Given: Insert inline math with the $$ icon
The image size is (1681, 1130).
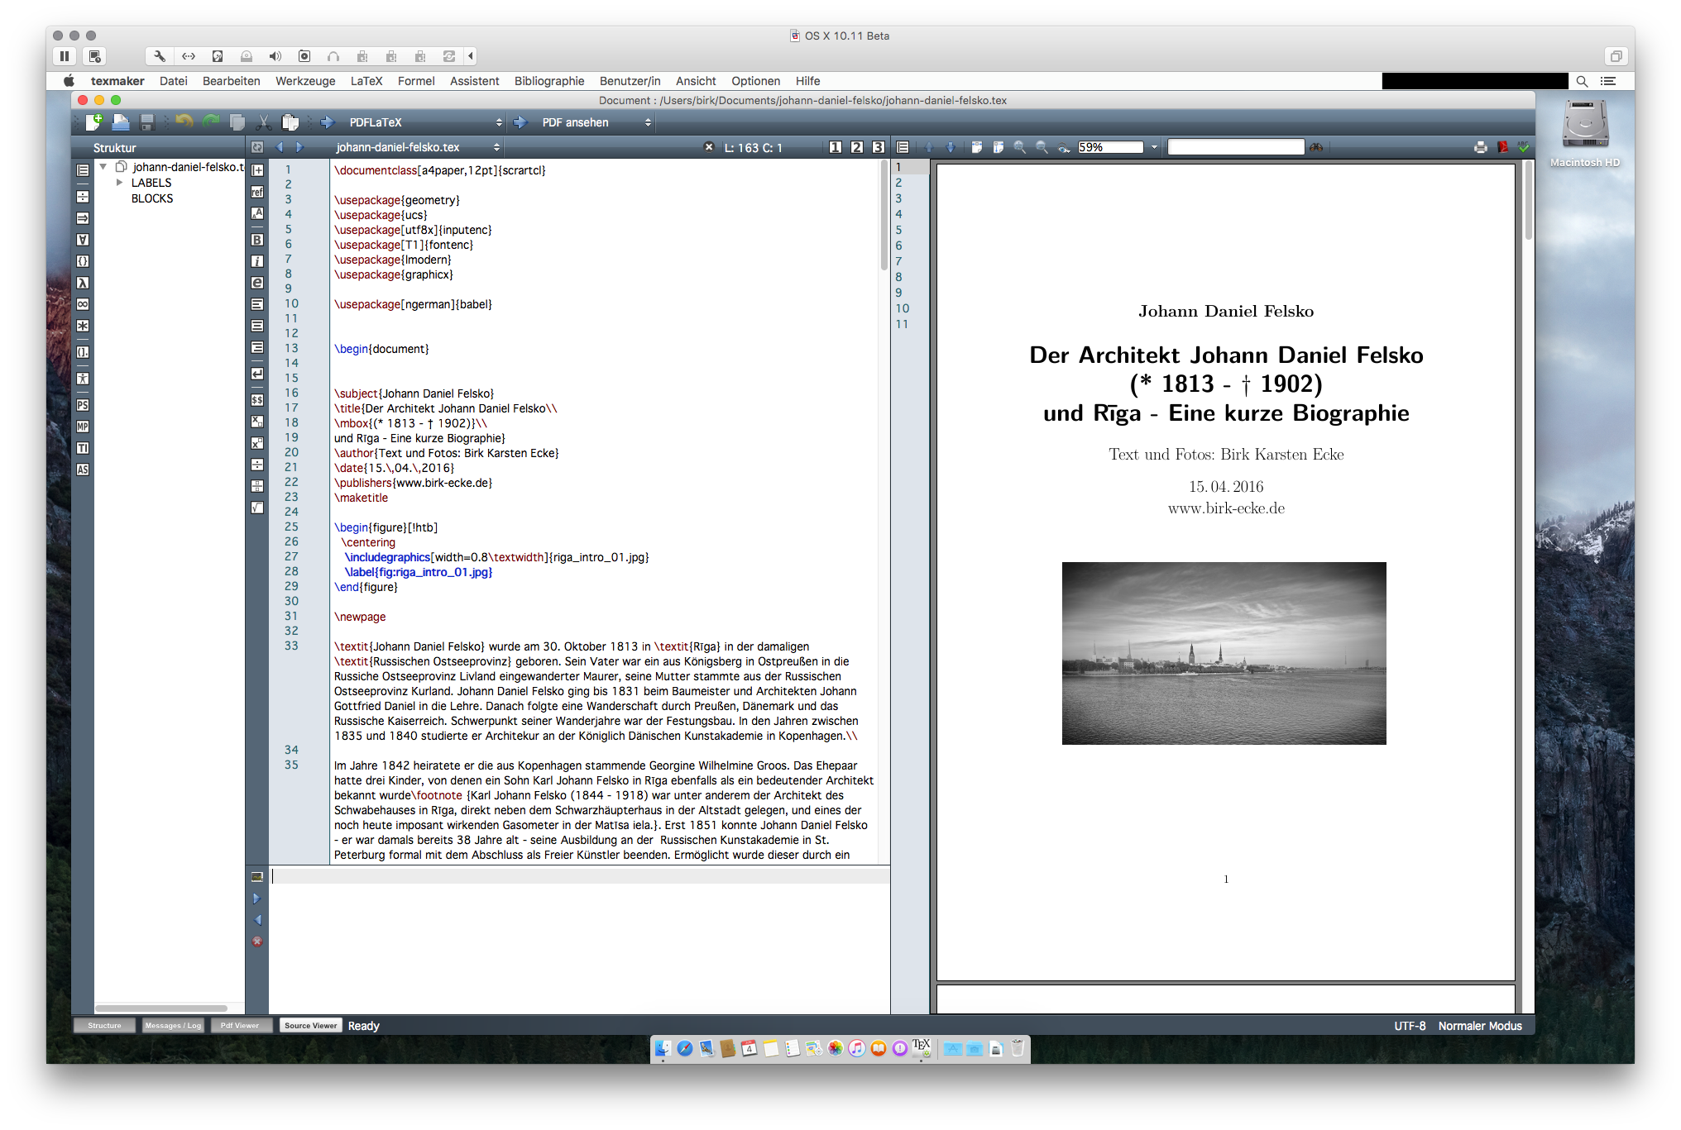Looking at the screenshot, I should pyautogui.click(x=257, y=400).
